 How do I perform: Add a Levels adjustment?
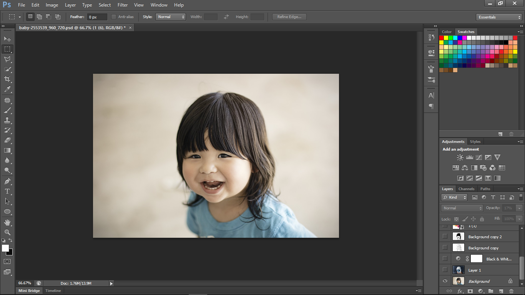469,157
